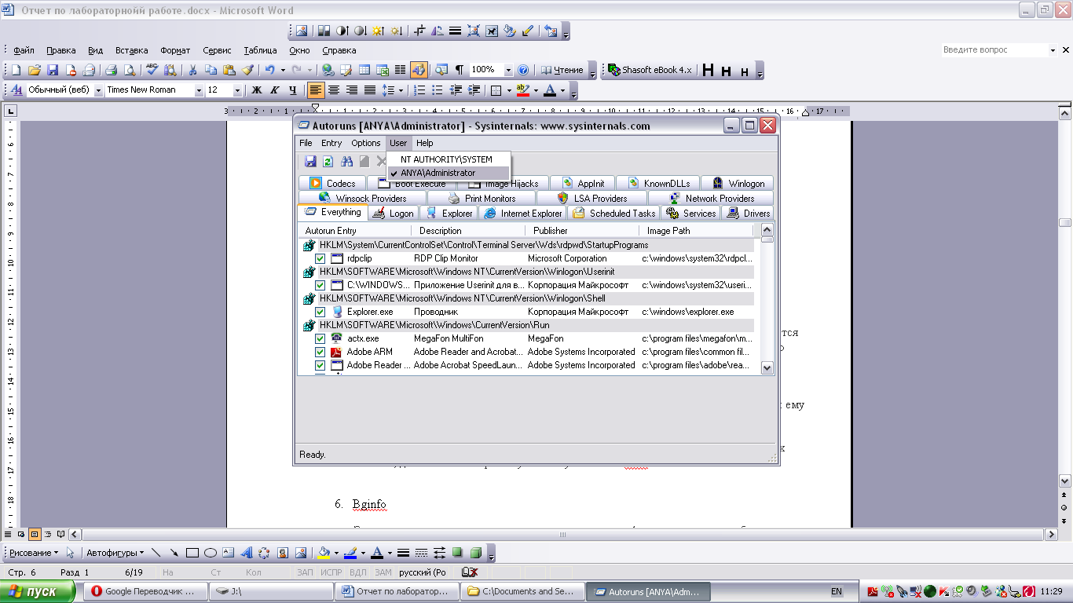
Task: Click the Paste clipboard icon
Action: pyautogui.click(x=229, y=70)
